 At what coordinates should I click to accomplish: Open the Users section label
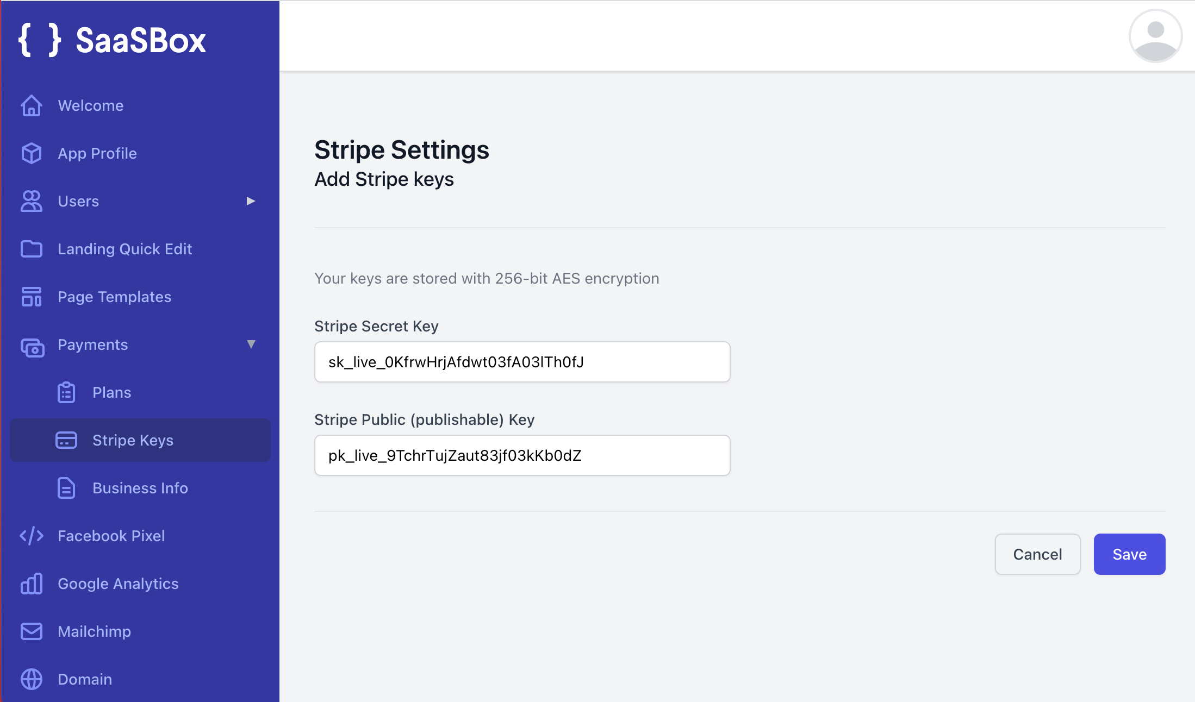click(78, 201)
